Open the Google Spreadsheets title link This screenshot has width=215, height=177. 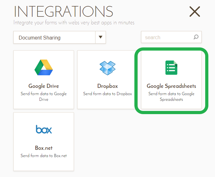click(171, 86)
